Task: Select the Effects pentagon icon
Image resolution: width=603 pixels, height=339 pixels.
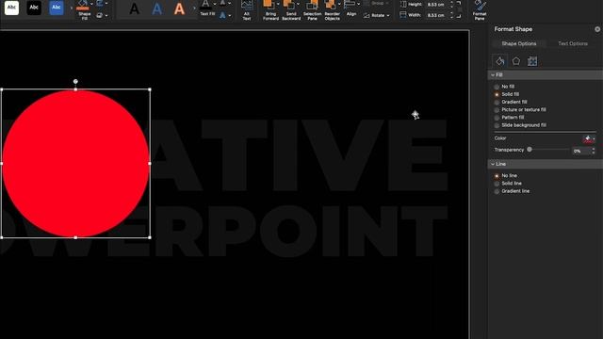Action: 516,61
